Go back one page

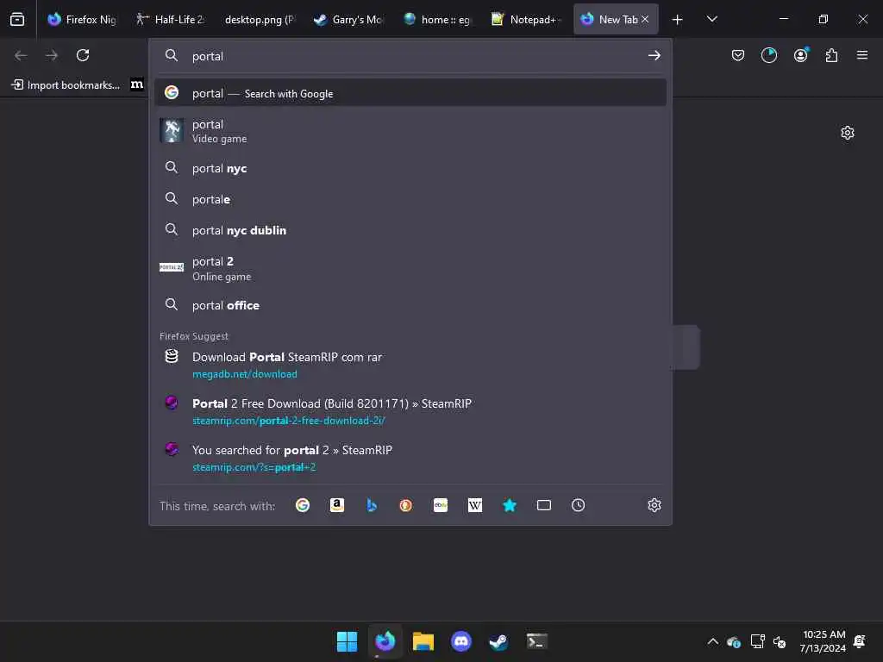[x=21, y=55]
